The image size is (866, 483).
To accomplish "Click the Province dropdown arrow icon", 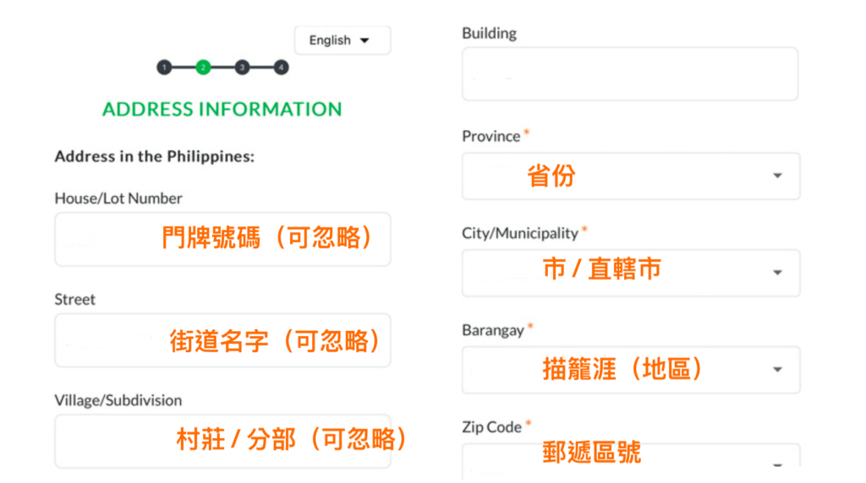I will pyautogui.click(x=778, y=176).
